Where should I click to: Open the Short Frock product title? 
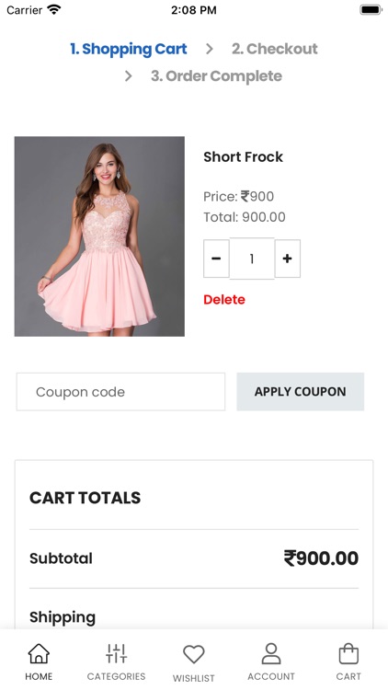(244, 156)
